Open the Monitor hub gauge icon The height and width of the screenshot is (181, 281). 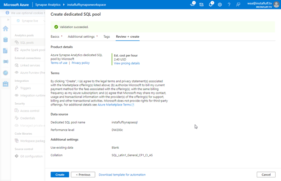point(5,73)
